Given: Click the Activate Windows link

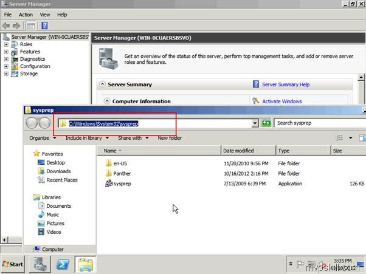Looking at the screenshot, I should (x=282, y=101).
